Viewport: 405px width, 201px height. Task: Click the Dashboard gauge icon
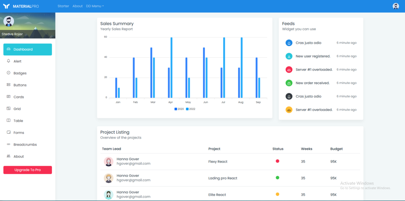8,49
